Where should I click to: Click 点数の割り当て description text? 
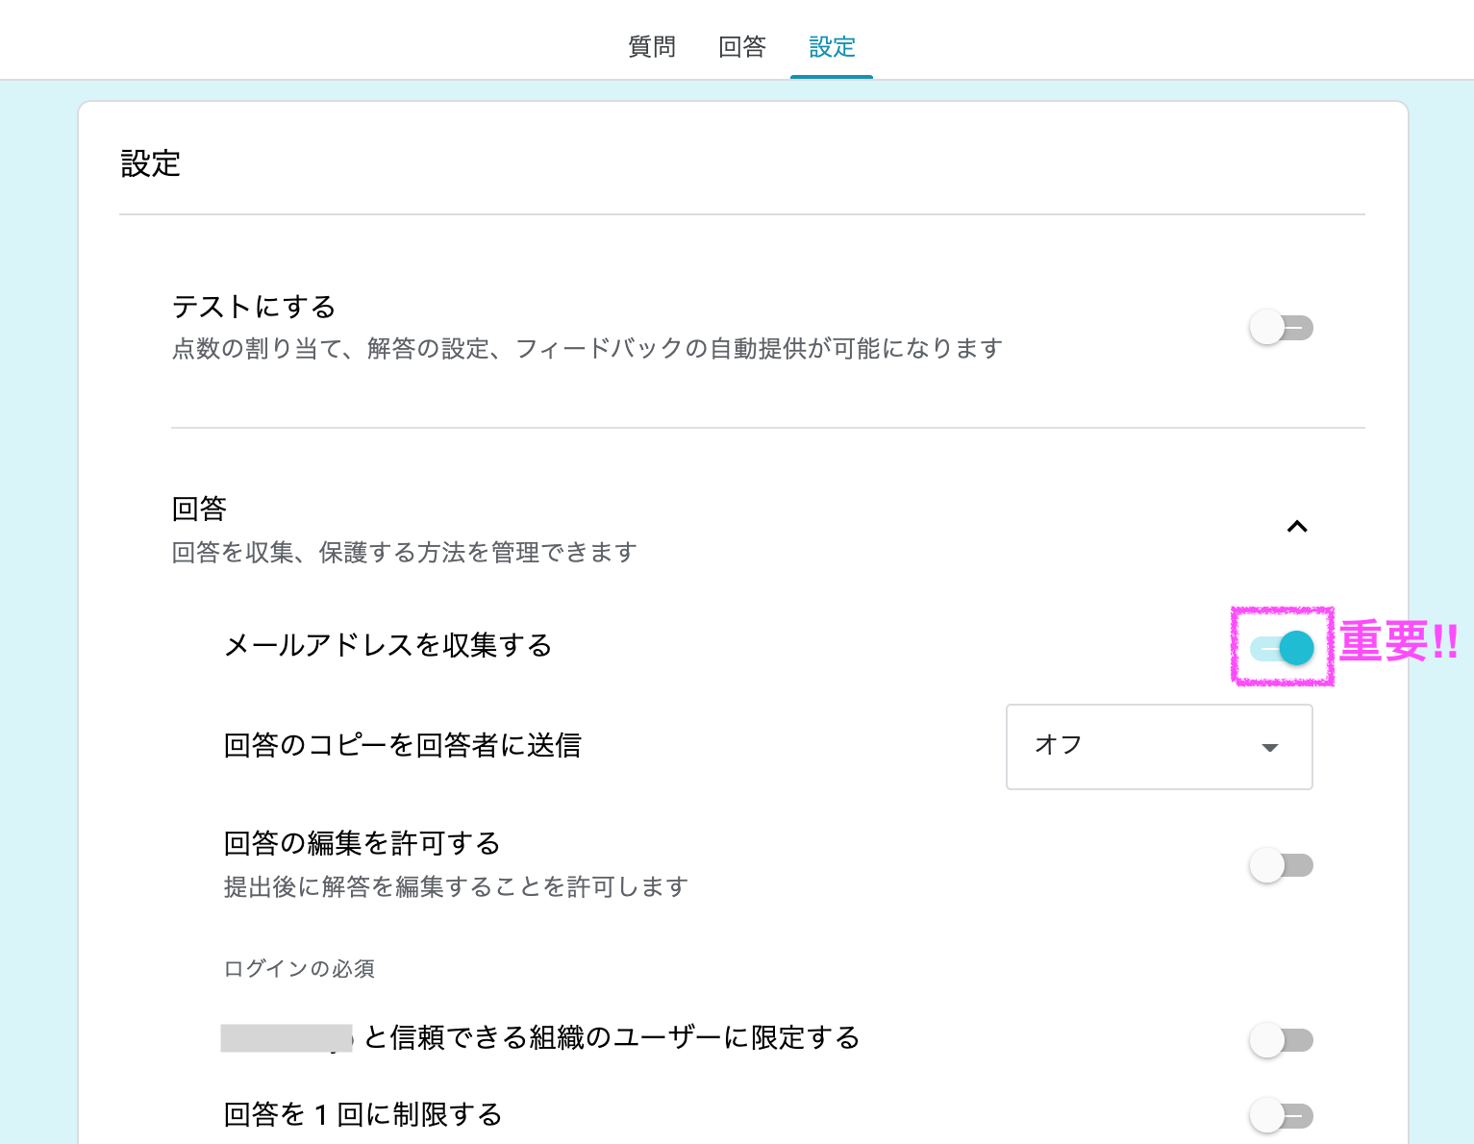point(587,348)
